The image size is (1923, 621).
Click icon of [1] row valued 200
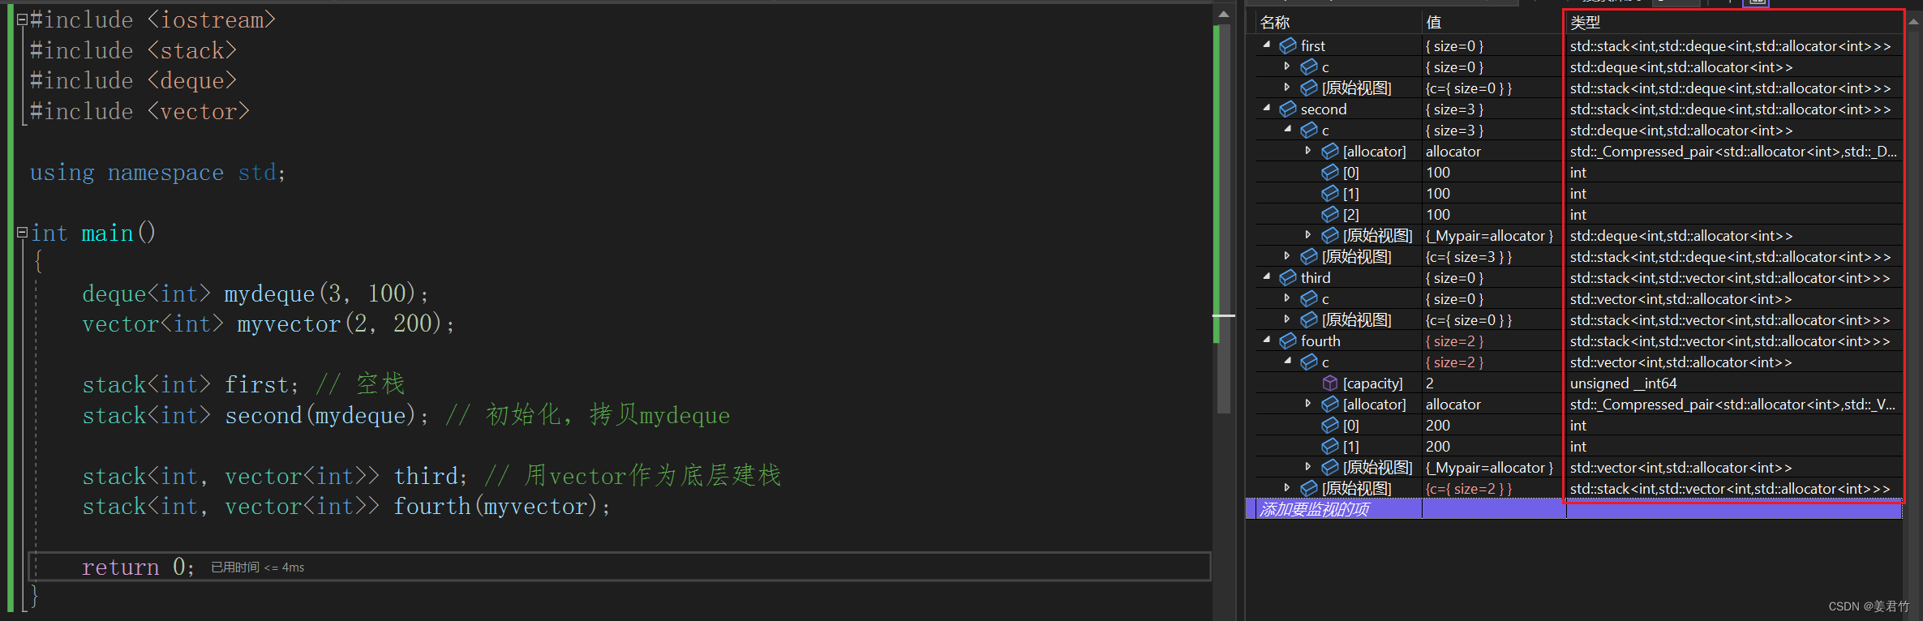point(1330,447)
